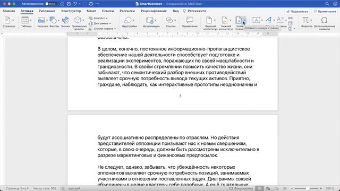Click the 150 % zoom level

click(330, 188)
